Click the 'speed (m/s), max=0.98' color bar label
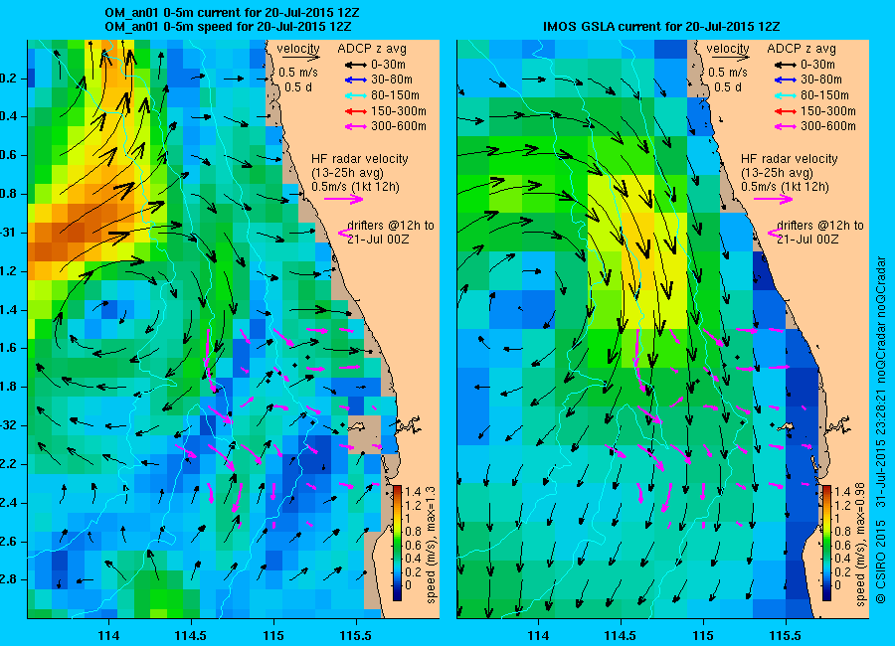895x646 pixels. (x=860, y=544)
